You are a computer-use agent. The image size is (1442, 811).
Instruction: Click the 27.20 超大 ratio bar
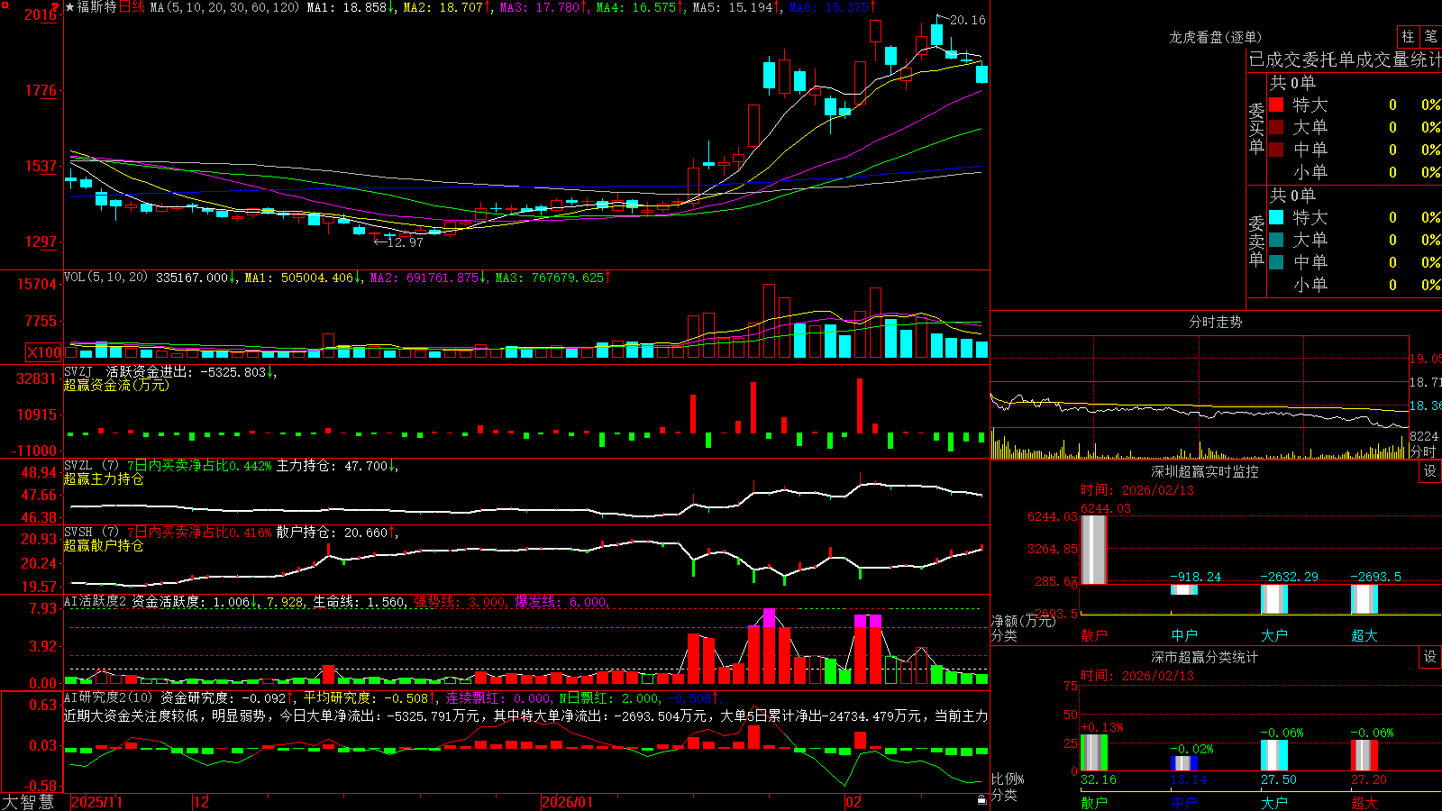tap(1364, 756)
